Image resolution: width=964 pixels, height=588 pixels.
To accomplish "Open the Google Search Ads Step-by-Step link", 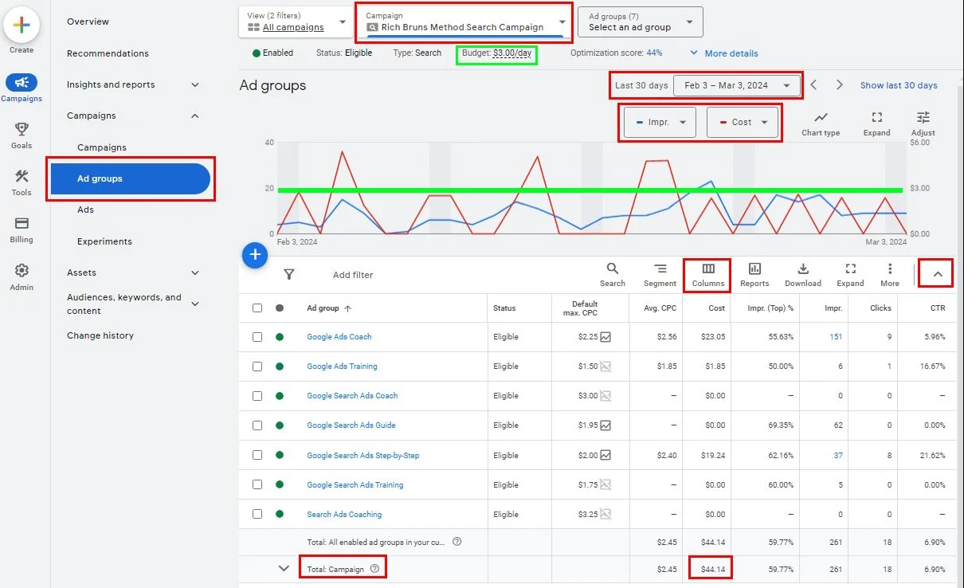I will tap(363, 455).
